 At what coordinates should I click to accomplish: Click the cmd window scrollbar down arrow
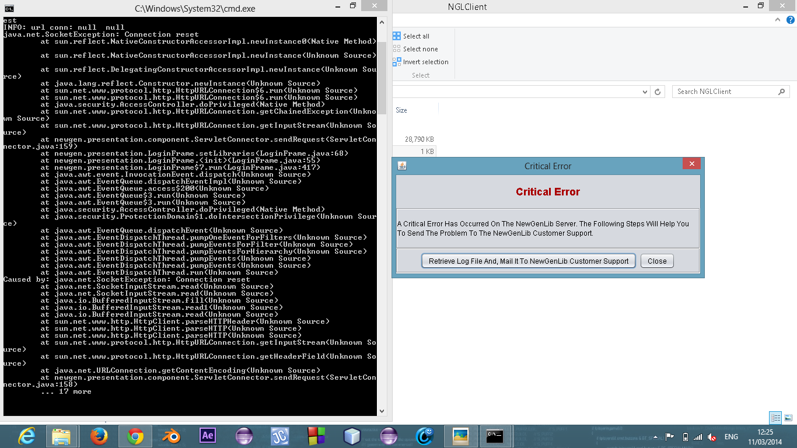click(382, 411)
